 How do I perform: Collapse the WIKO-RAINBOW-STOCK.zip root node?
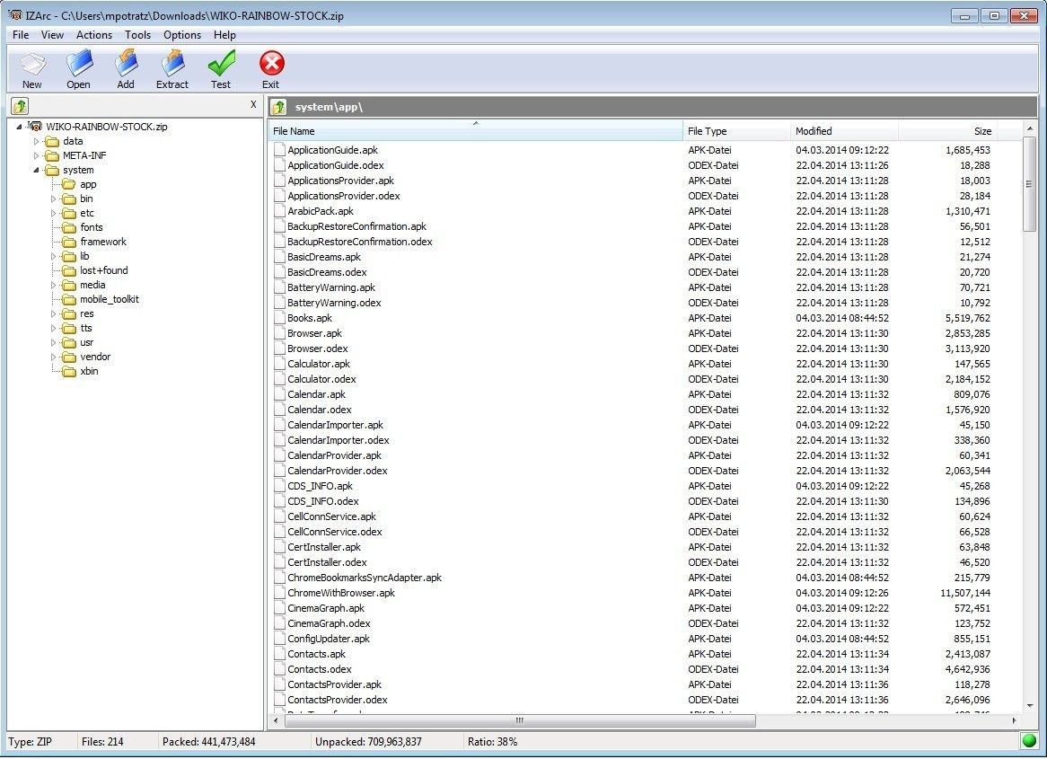point(20,127)
